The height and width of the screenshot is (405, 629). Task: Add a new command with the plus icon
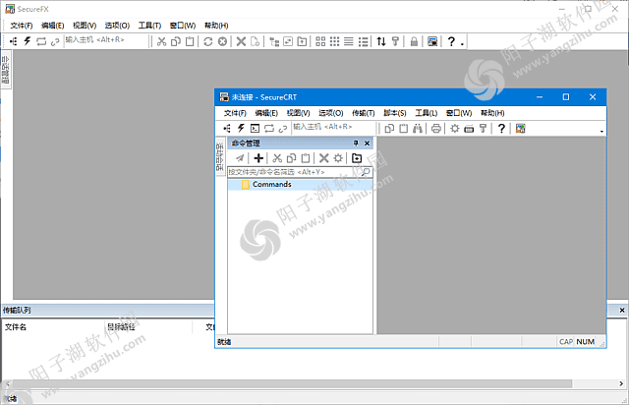point(258,158)
